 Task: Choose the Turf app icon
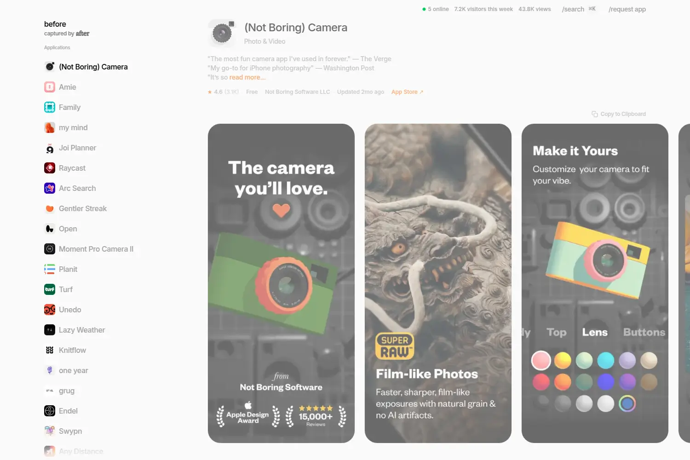pyautogui.click(x=50, y=289)
